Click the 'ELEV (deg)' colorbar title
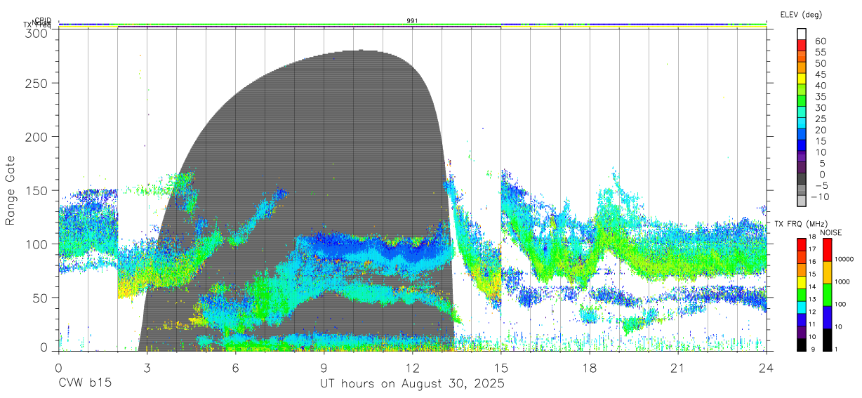This screenshot has width=862, height=398. click(x=801, y=14)
